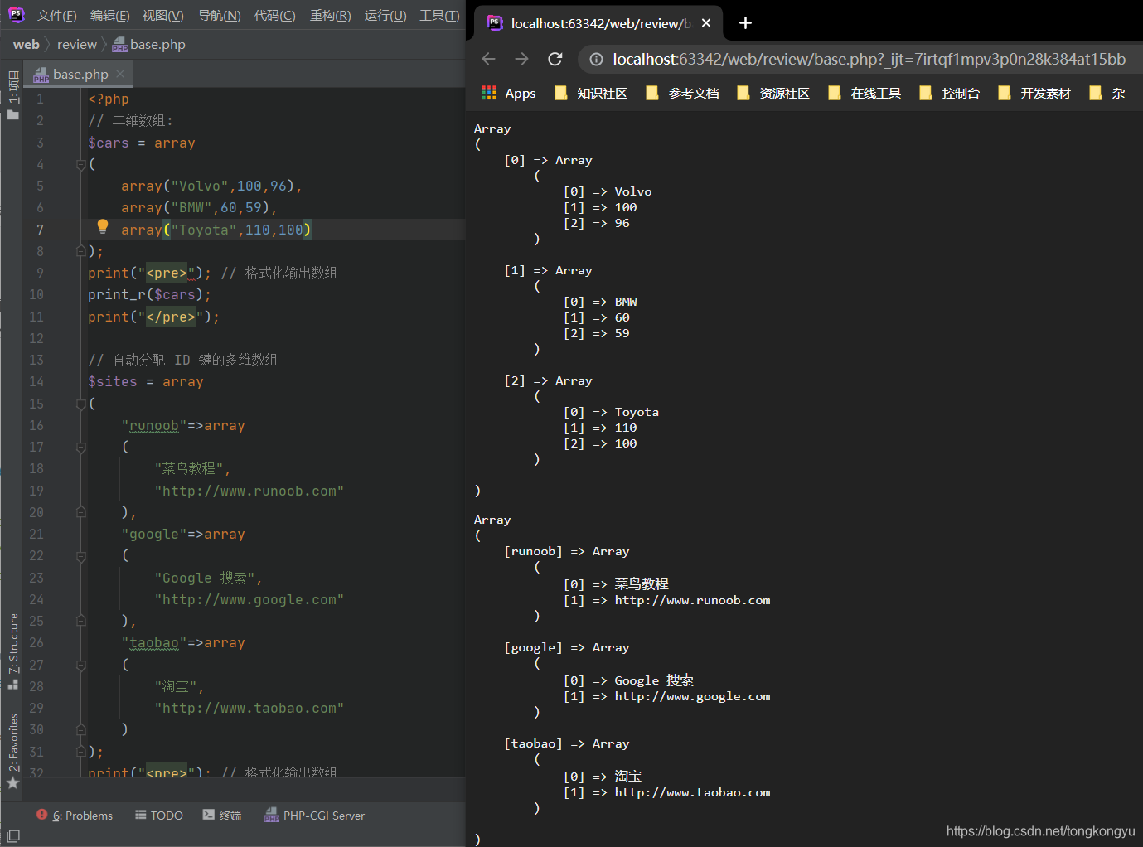Click the review breadcrumb folder
The image size is (1143, 847).
tap(77, 45)
